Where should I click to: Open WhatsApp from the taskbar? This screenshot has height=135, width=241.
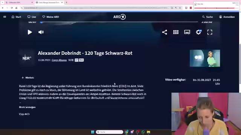143,132
